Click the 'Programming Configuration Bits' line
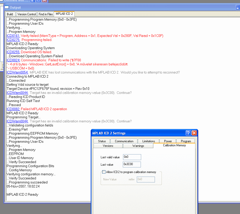This screenshot has width=240, height=214. [x=30, y=166]
